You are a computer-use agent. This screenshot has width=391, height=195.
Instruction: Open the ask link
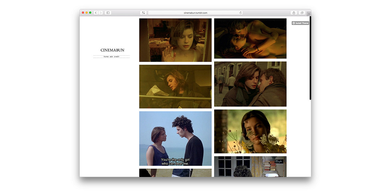[x=111, y=57]
